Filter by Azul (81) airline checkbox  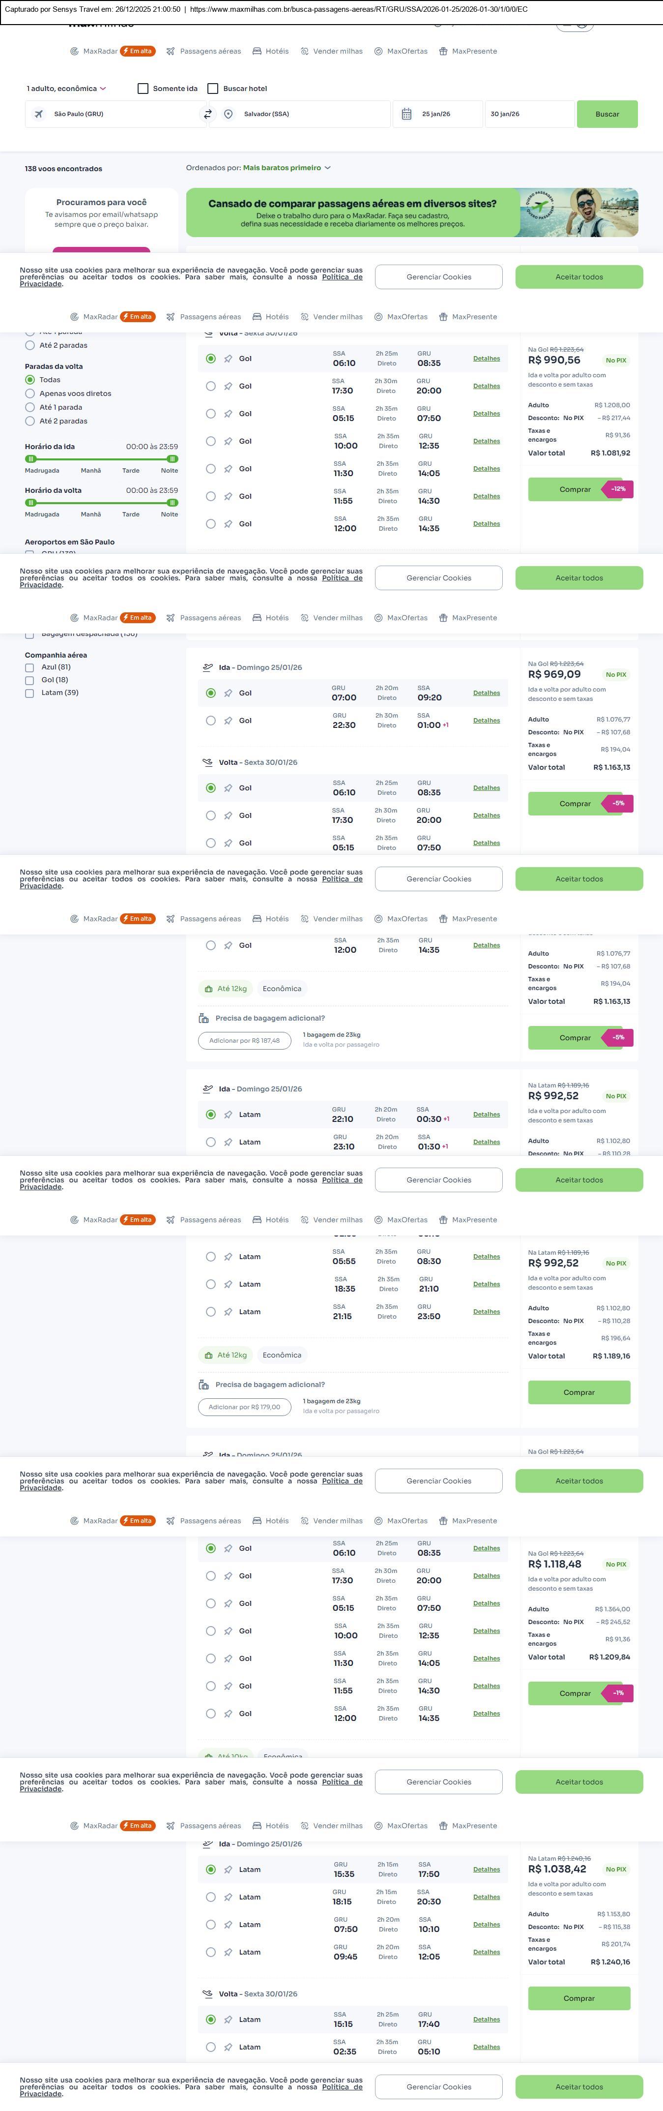(x=29, y=668)
